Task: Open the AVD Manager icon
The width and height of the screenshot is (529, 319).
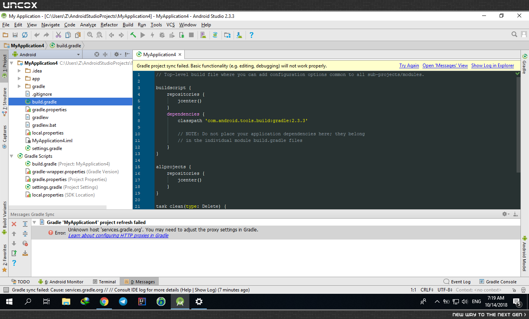Action: pyautogui.click(x=203, y=35)
